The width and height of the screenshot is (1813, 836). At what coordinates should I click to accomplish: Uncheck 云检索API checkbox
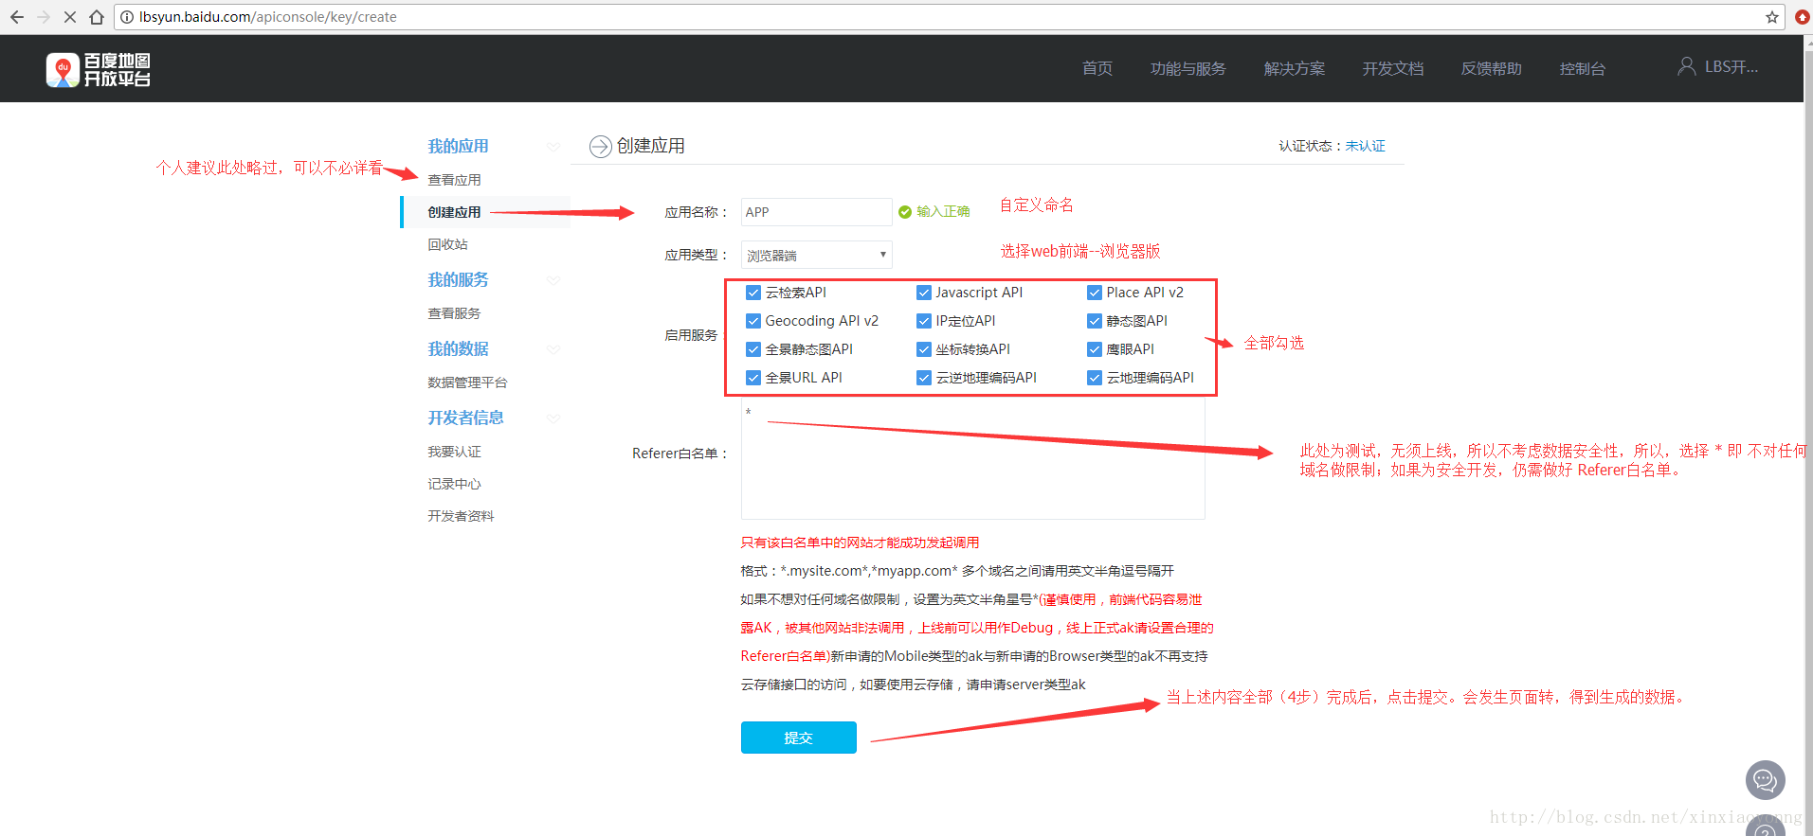click(x=753, y=293)
